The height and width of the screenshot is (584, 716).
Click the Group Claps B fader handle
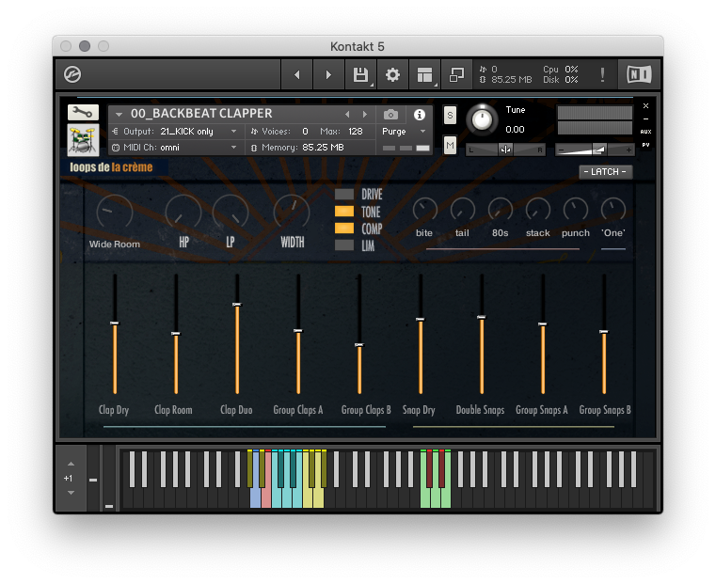(x=359, y=345)
